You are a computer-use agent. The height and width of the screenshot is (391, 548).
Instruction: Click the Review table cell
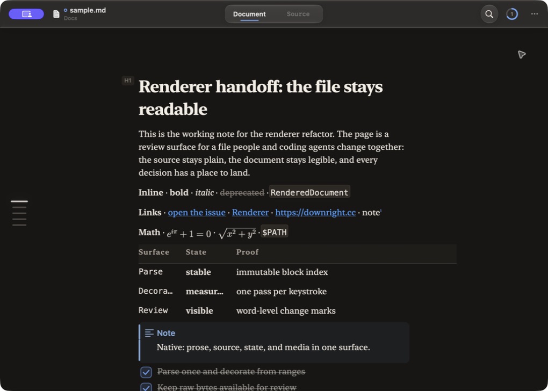click(153, 310)
